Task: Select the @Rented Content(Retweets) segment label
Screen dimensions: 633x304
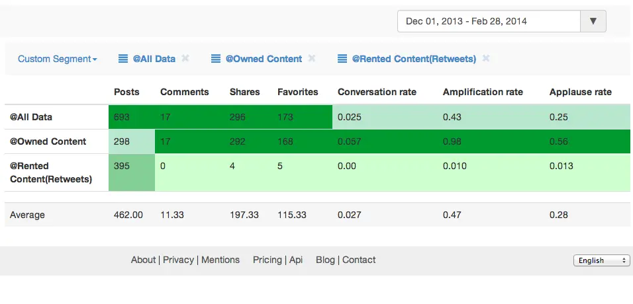Action: (x=414, y=59)
